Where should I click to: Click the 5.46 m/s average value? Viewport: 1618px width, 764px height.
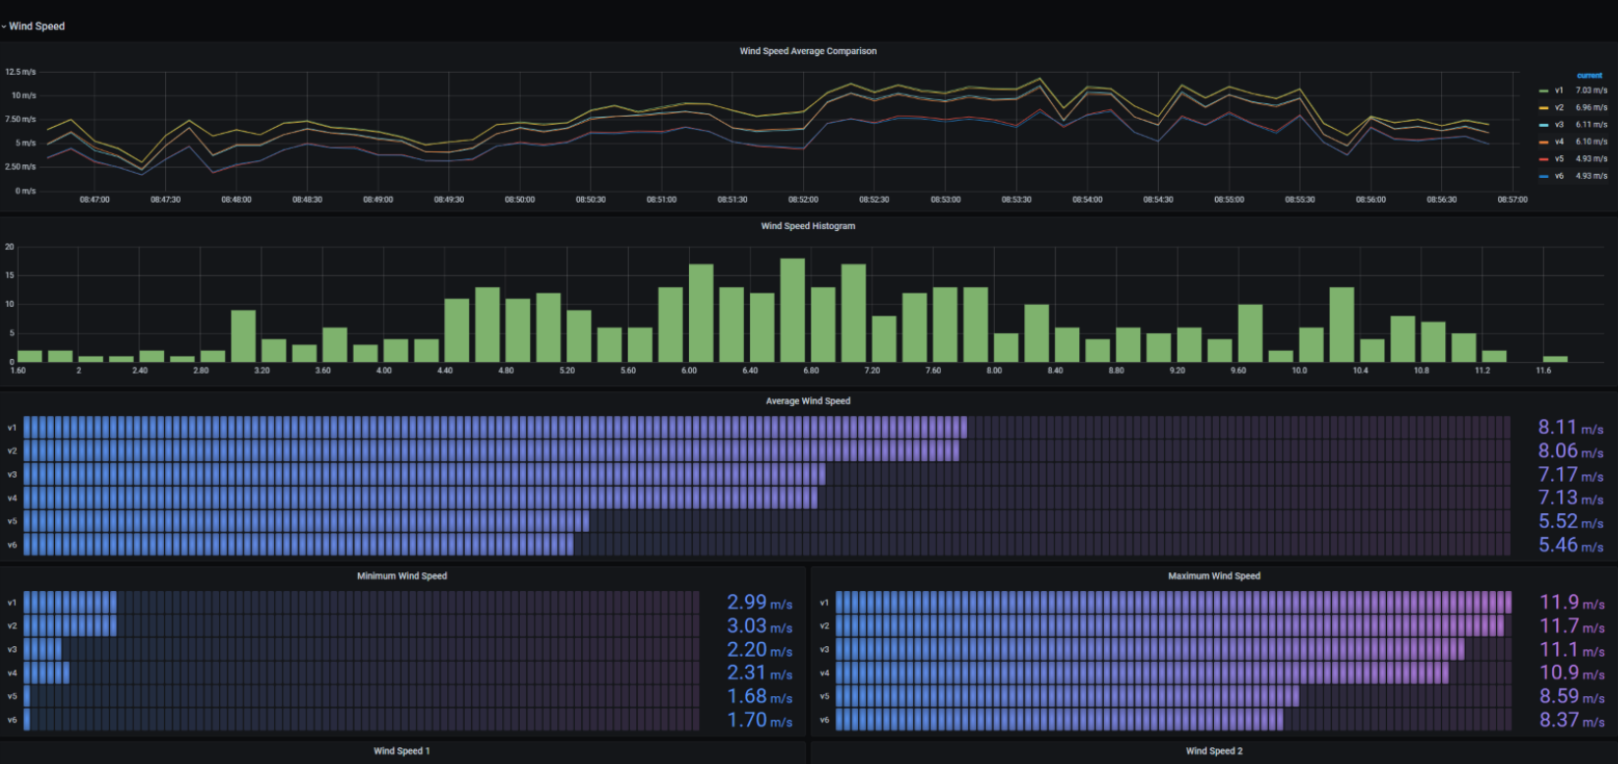1571,546
